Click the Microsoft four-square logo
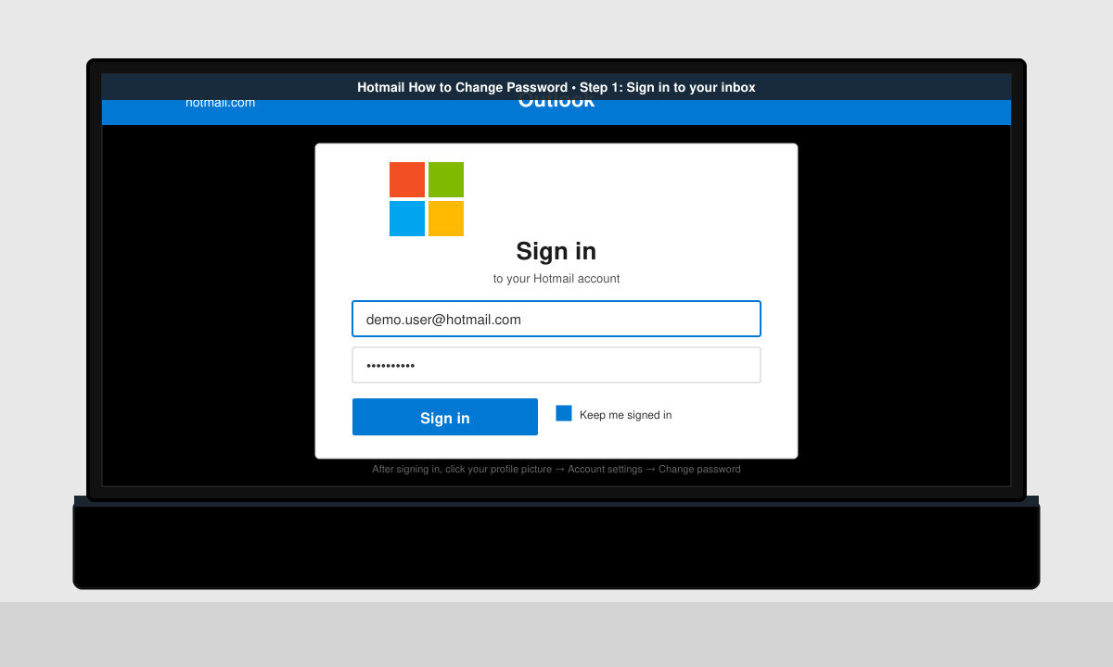Screen dimensions: 1113x667 click(x=427, y=199)
